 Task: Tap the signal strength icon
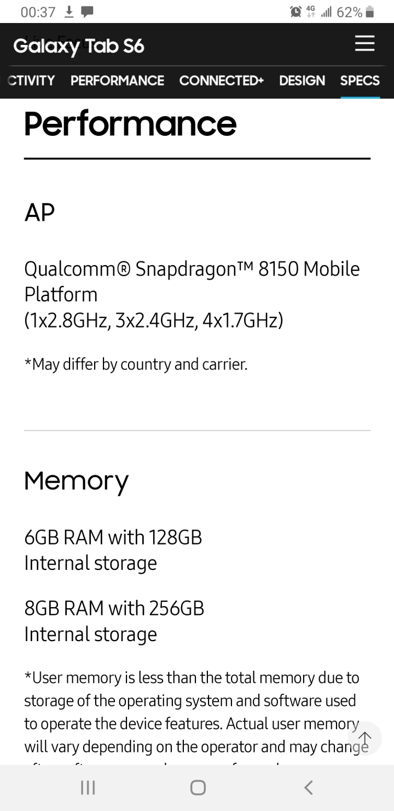click(327, 12)
